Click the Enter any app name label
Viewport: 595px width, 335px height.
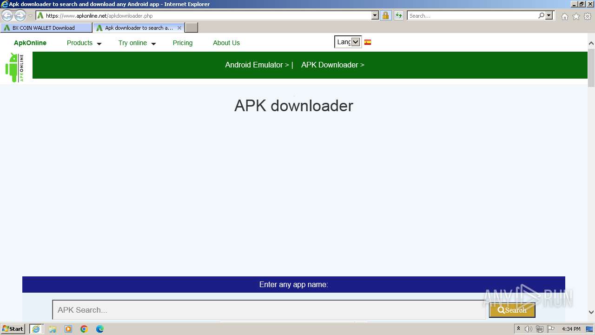click(x=294, y=284)
